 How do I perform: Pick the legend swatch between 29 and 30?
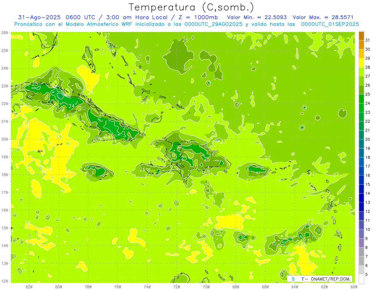tap(361, 54)
